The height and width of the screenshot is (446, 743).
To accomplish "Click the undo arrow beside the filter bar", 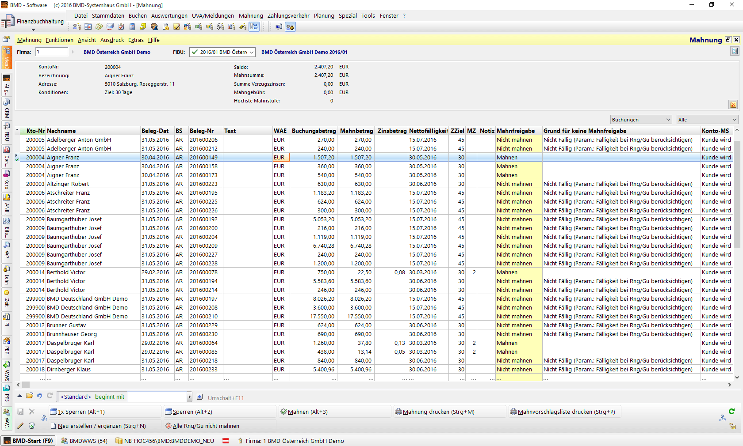I will [39, 396].
